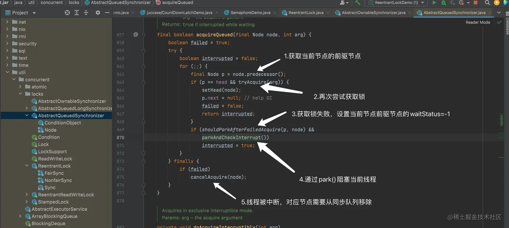The height and width of the screenshot is (228, 509).
Task: Open Search Everywhere magnifier icon
Action: pos(487,3)
